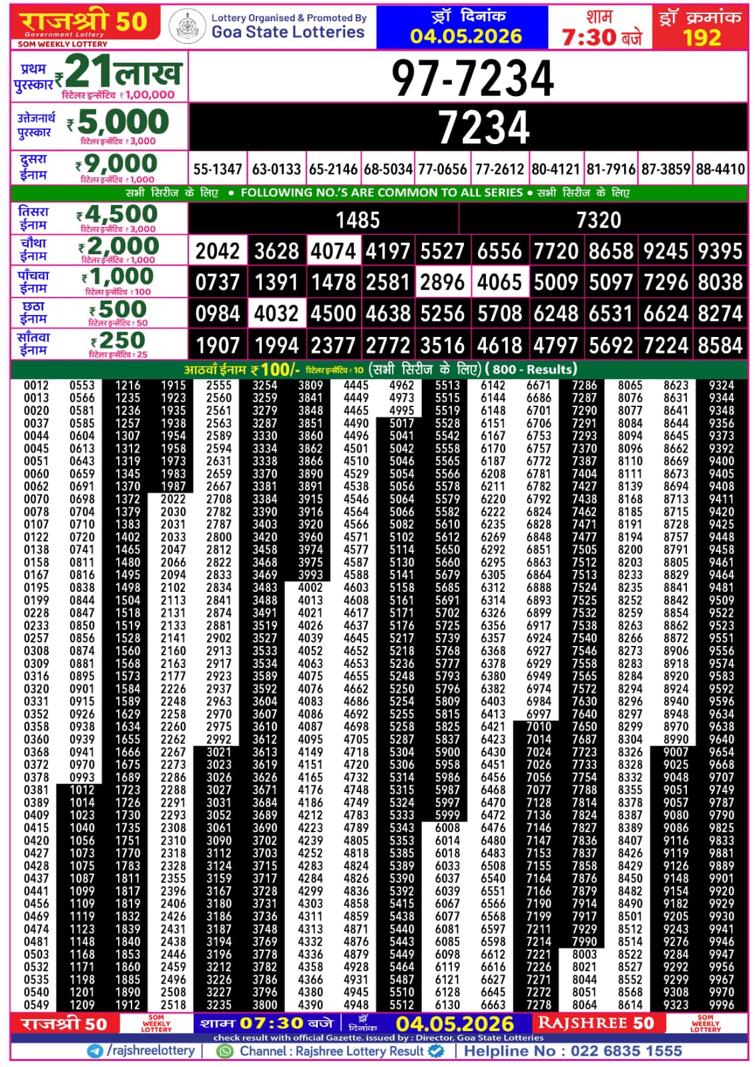The height and width of the screenshot is (1067, 755).
Task: Click the footer draw time 07:30
Action: (272, 1024)
